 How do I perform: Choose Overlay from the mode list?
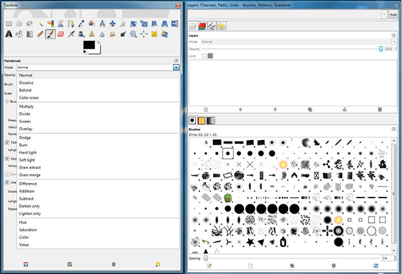click(98, 129)
